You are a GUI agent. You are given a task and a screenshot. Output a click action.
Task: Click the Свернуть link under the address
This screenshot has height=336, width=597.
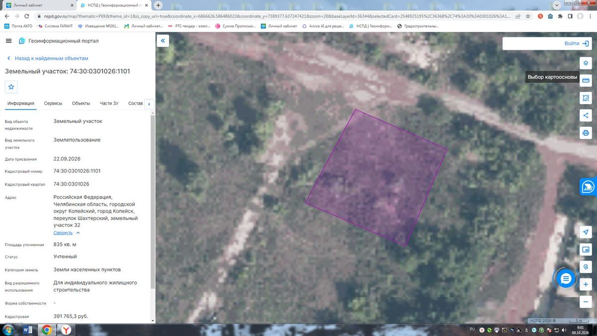tap(63, 232)
